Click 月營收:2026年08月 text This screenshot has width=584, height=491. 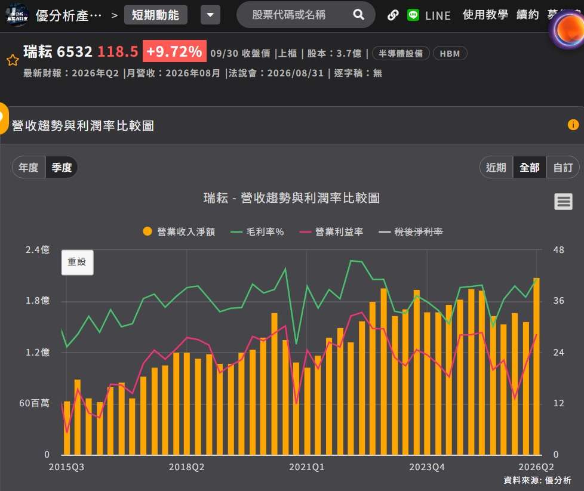pyautogui.click(x=173, y=73)
